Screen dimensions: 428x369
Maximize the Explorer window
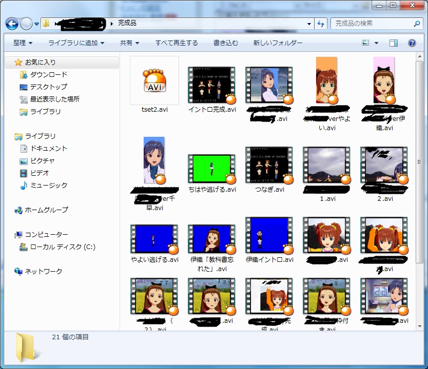point(393,6)
